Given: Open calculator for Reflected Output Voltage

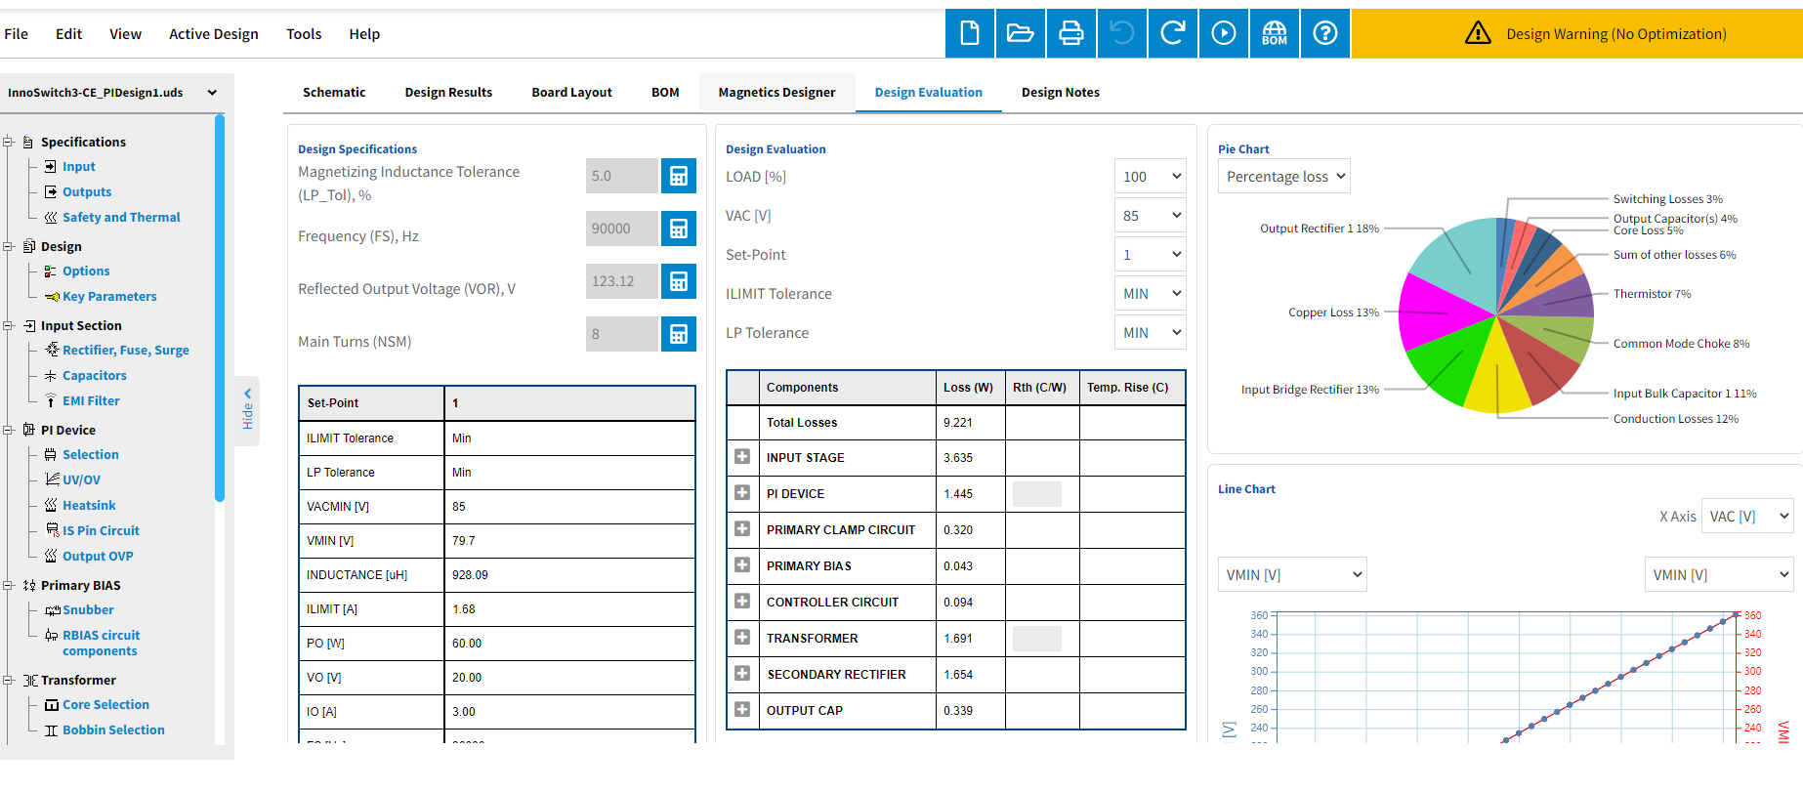Looking at the screenshot, I should pos(679,281).
